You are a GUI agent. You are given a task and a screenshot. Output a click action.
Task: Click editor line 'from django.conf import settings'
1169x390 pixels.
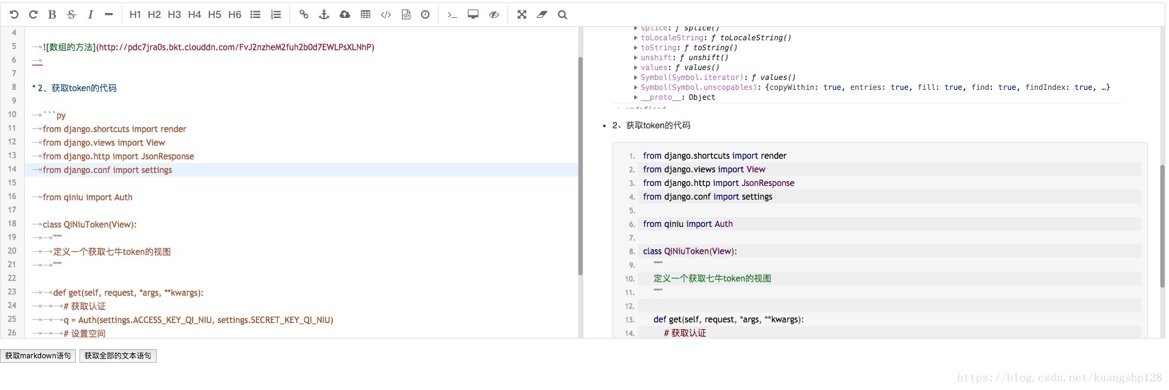(x=107, y=170)
